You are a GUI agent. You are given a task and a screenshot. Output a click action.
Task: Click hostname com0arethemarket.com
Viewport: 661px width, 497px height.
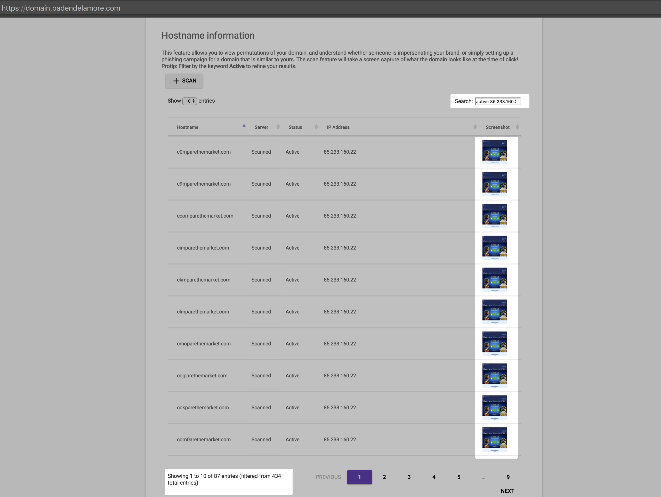point(204,440)
